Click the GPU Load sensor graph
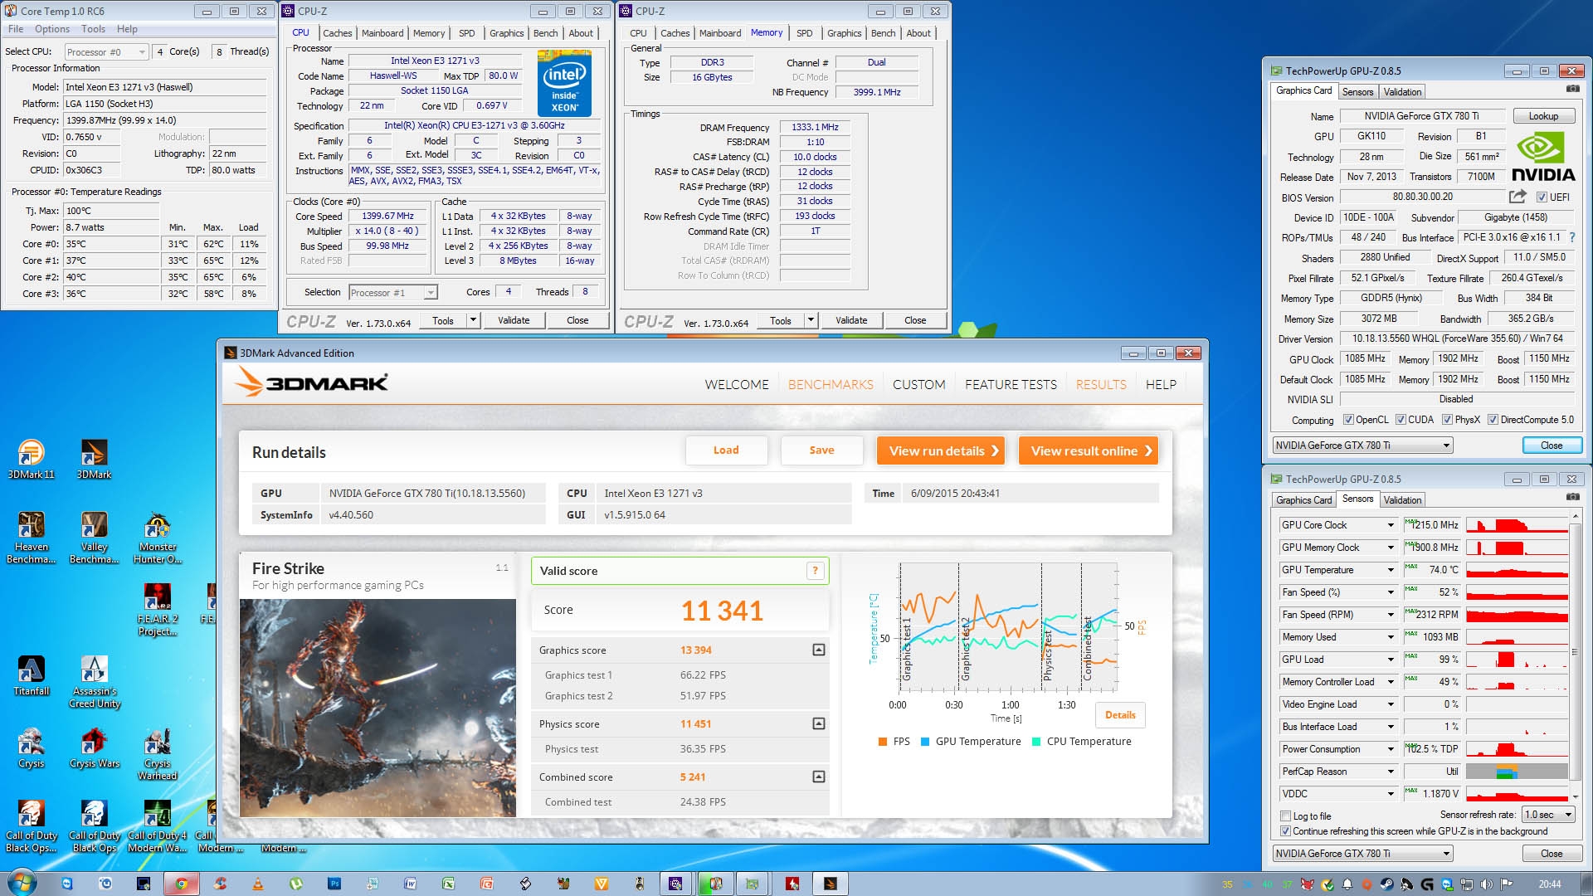Viewport: 1593px width, 896px height. tap(1517, 660)
